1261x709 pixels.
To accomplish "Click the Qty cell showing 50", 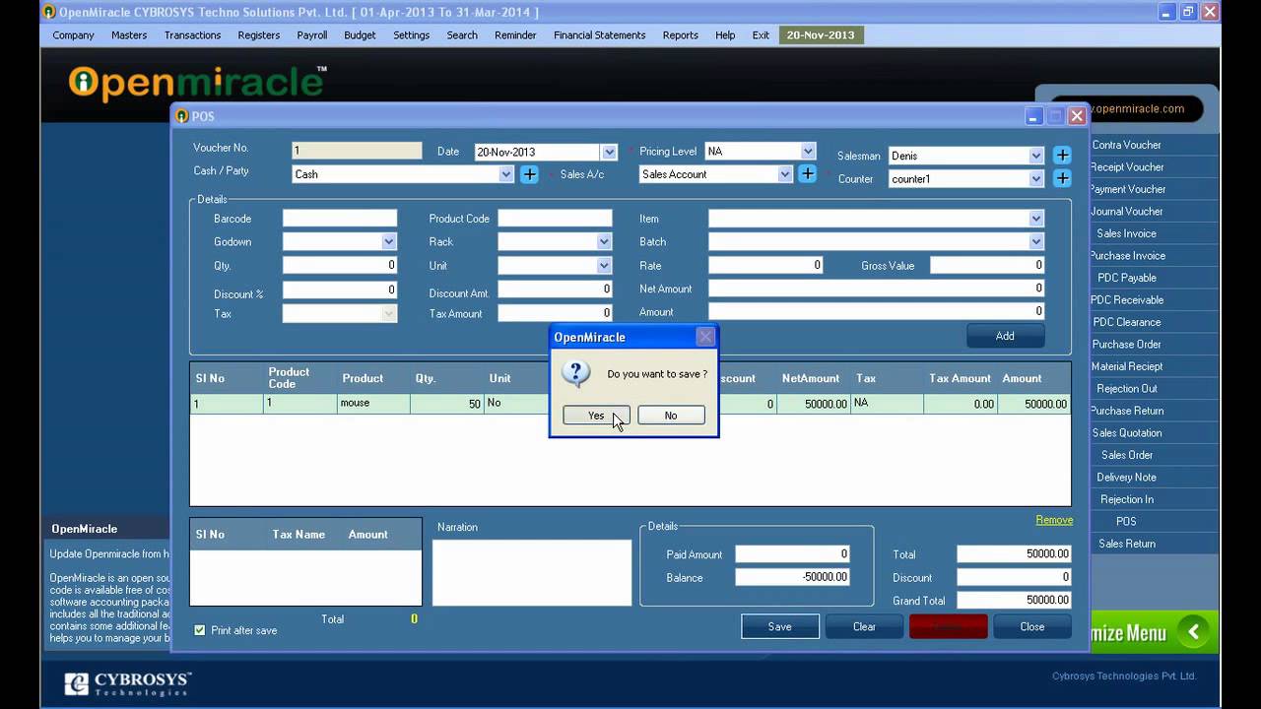I will pyautogui.click(x=447, y=404).
